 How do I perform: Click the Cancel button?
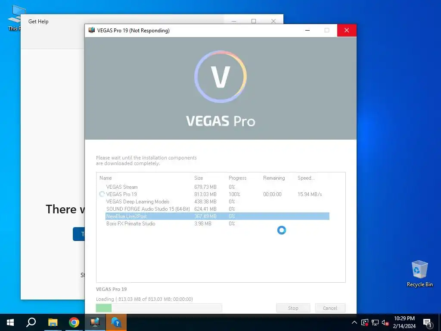click(x=330, y=308)
